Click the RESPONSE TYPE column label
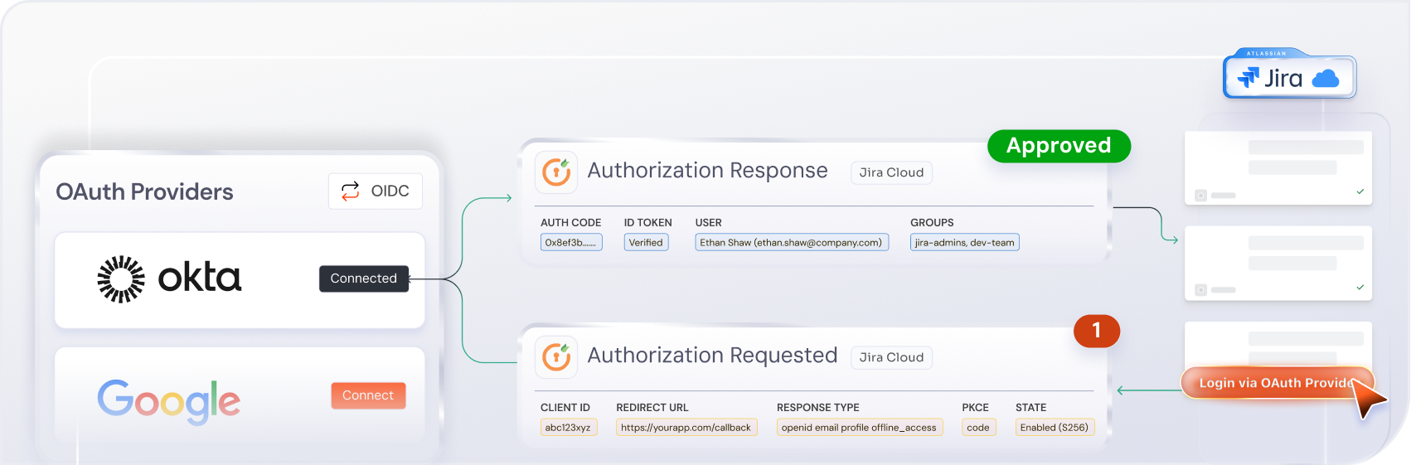 point(817,408)
